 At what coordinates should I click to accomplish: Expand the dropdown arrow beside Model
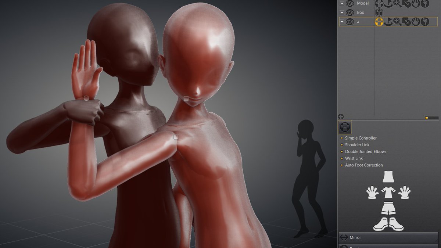pyautogui.click(x=342, y=3)
